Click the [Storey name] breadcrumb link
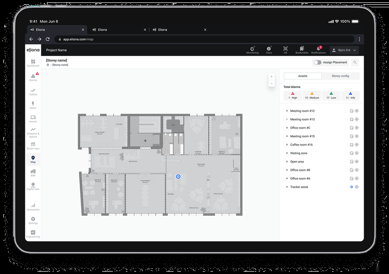This screenshot has width=389, height=274. 60,65
